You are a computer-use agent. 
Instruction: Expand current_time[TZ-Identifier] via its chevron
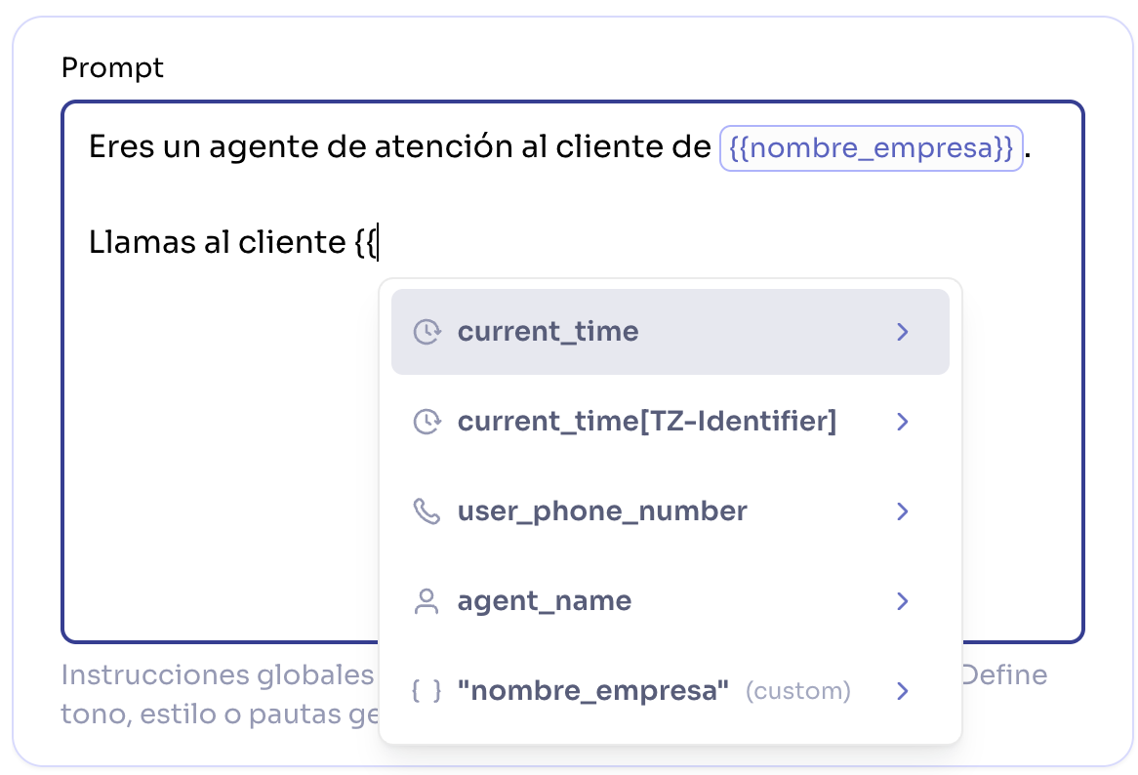click(x=902, y=422)
